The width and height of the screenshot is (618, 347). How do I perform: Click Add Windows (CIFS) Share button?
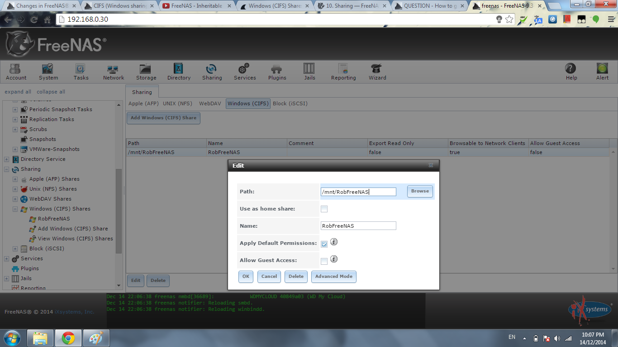coord(163,118)
